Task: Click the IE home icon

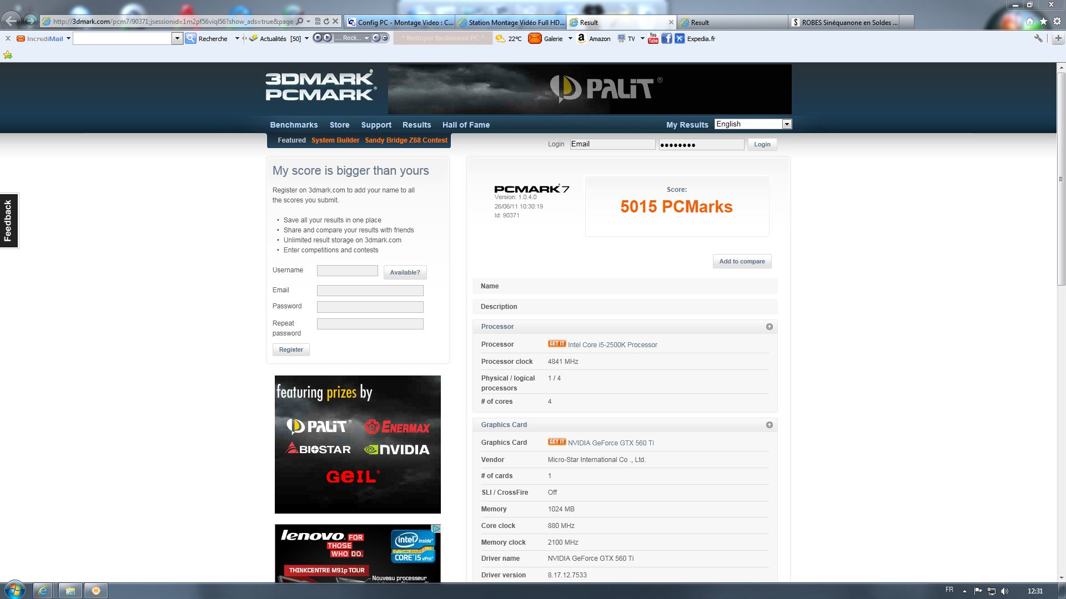Action: click(x=1029, y=22)
